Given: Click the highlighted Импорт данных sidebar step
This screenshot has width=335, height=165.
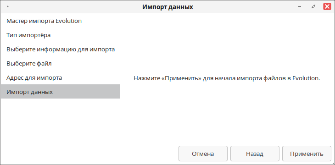Looking at the screenshot, I should (61, 92).
